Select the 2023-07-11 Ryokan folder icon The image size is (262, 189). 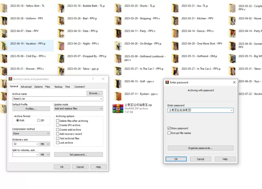point(118,96)
